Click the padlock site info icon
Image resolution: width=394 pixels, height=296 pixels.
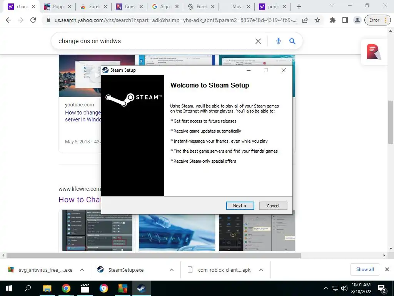pyautogui.click(x=48, y=20)
